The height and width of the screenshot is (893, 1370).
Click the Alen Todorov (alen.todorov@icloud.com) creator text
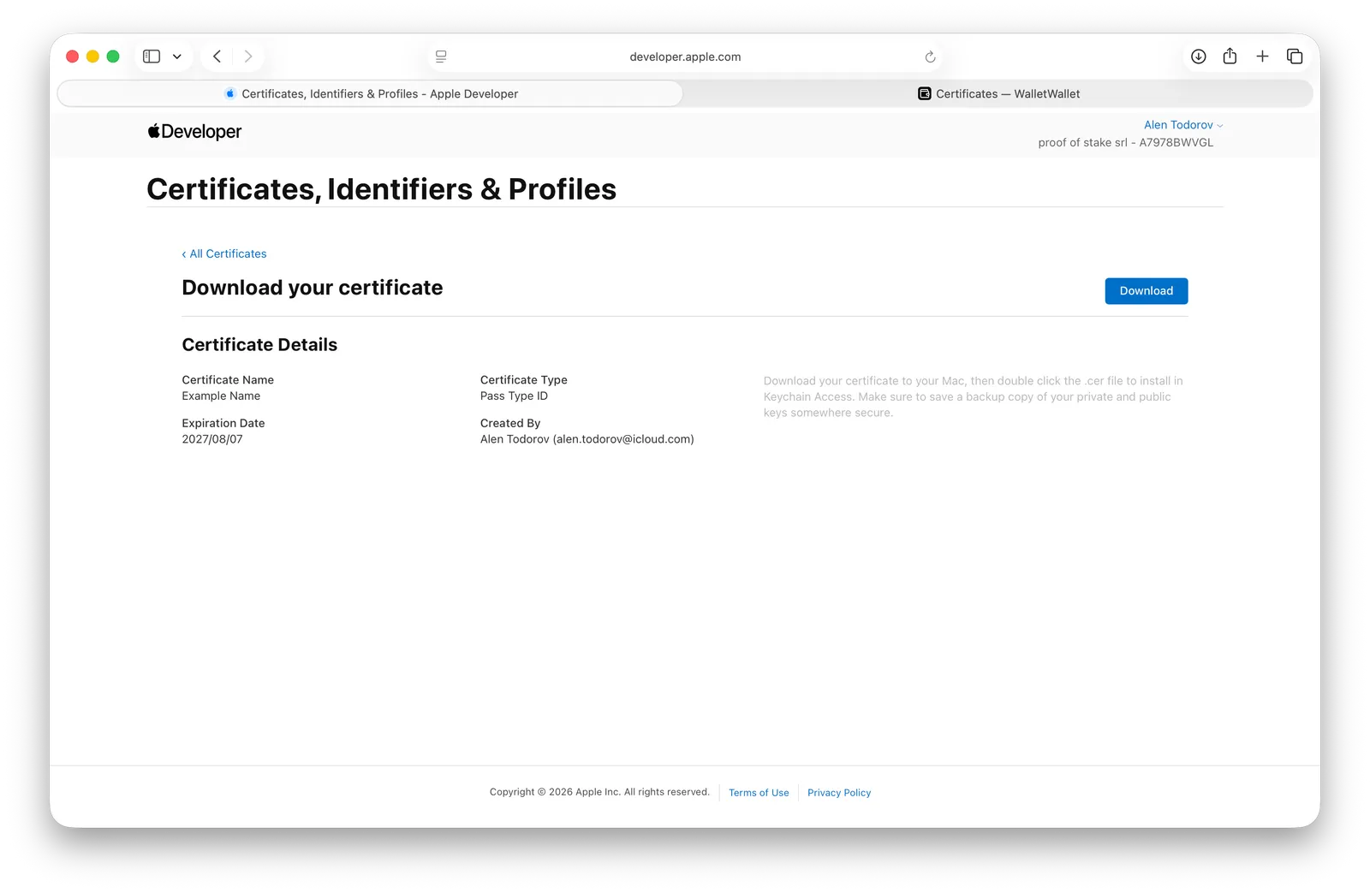587,439
